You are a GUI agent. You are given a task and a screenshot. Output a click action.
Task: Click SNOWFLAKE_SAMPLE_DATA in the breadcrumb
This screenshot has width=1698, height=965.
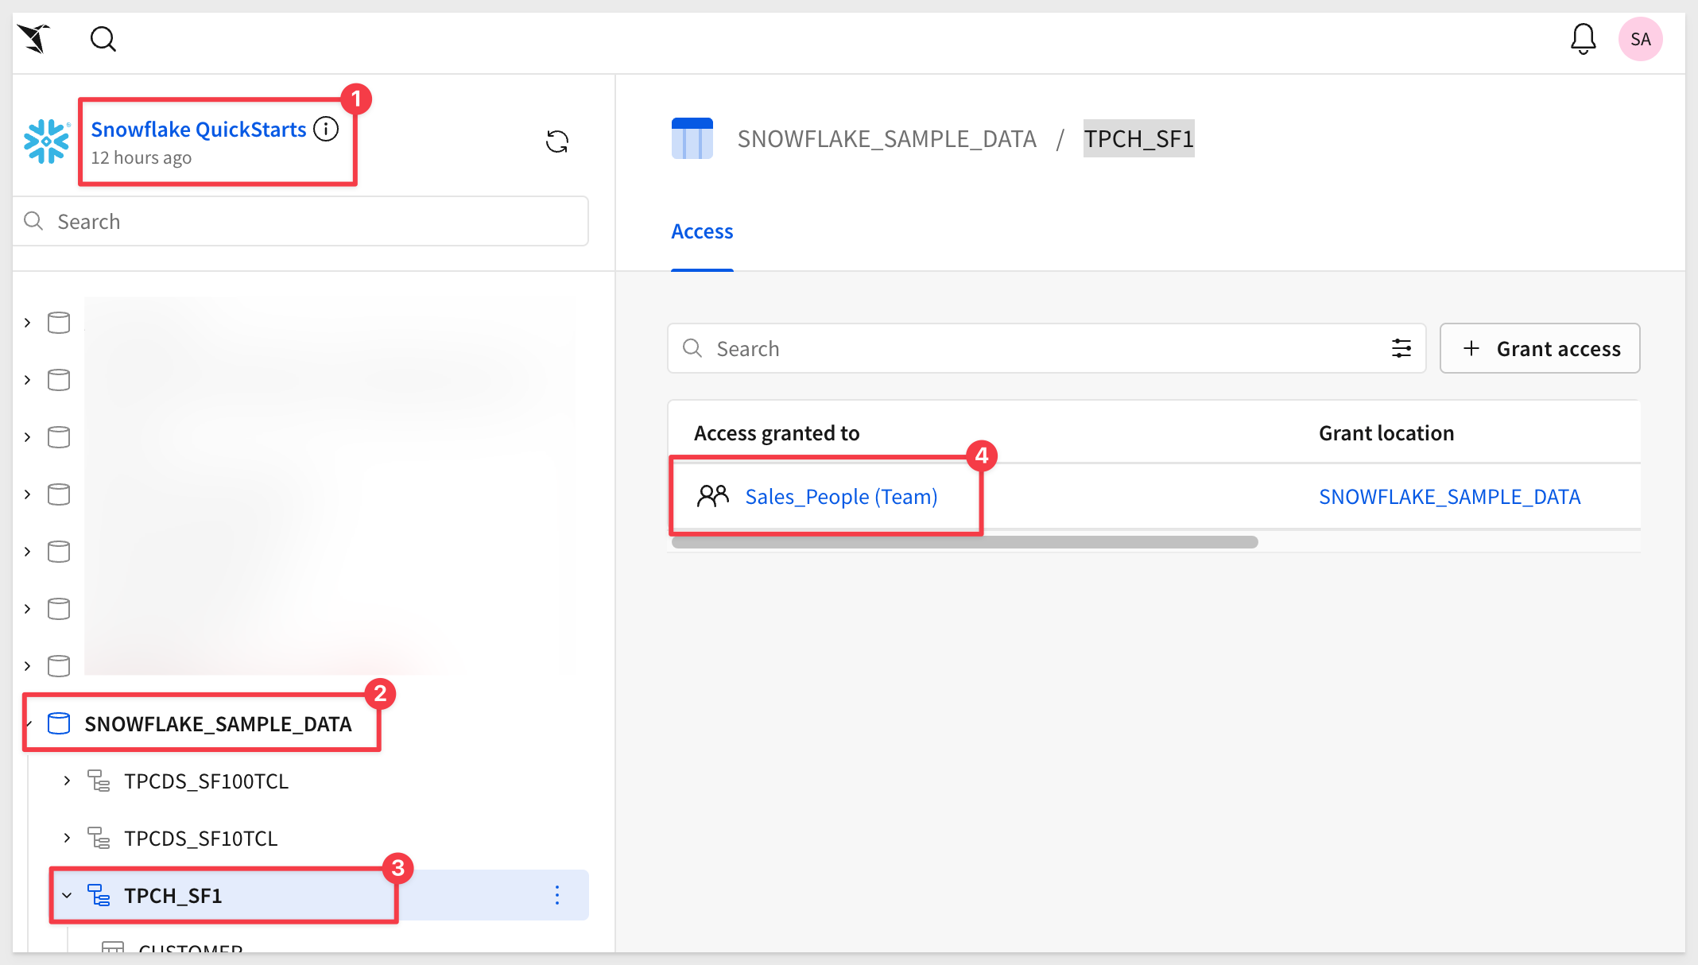(886, 138)
